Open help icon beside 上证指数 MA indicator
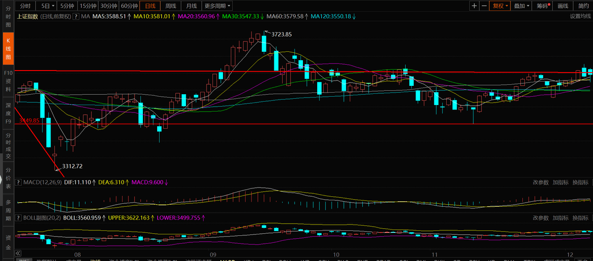The width and height of the screenshot is (593, 261). 76,16
